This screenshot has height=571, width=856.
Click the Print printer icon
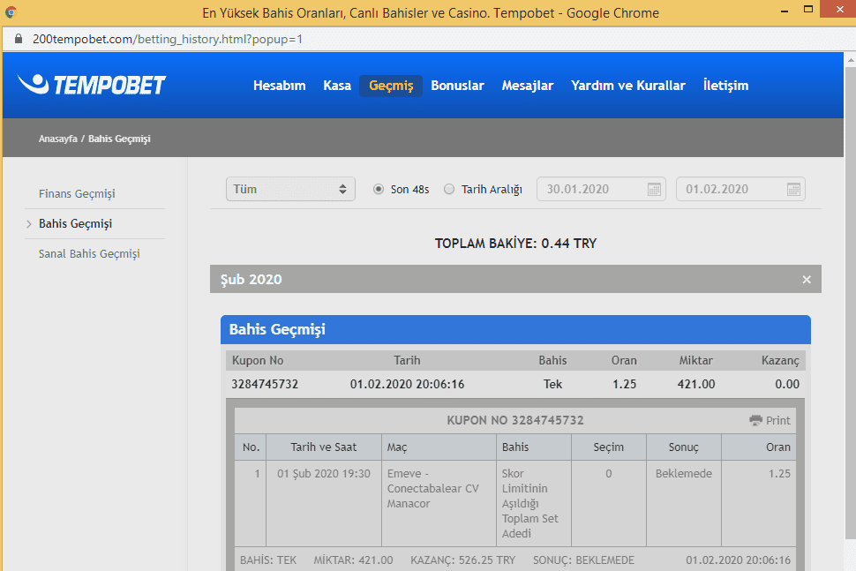pyautogui.click(x=755, y=420)
